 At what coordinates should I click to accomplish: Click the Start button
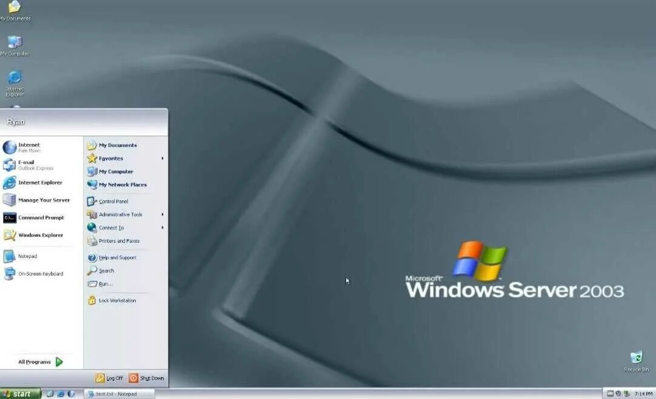click(20, 394)
